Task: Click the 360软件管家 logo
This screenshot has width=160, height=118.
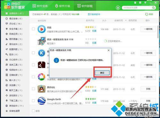Action: (14, 6)
